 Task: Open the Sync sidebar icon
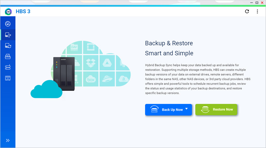[8, 46]
